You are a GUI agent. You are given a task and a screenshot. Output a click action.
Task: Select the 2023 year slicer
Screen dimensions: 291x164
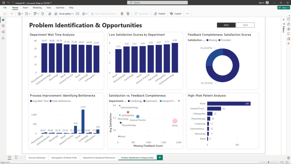226,25
